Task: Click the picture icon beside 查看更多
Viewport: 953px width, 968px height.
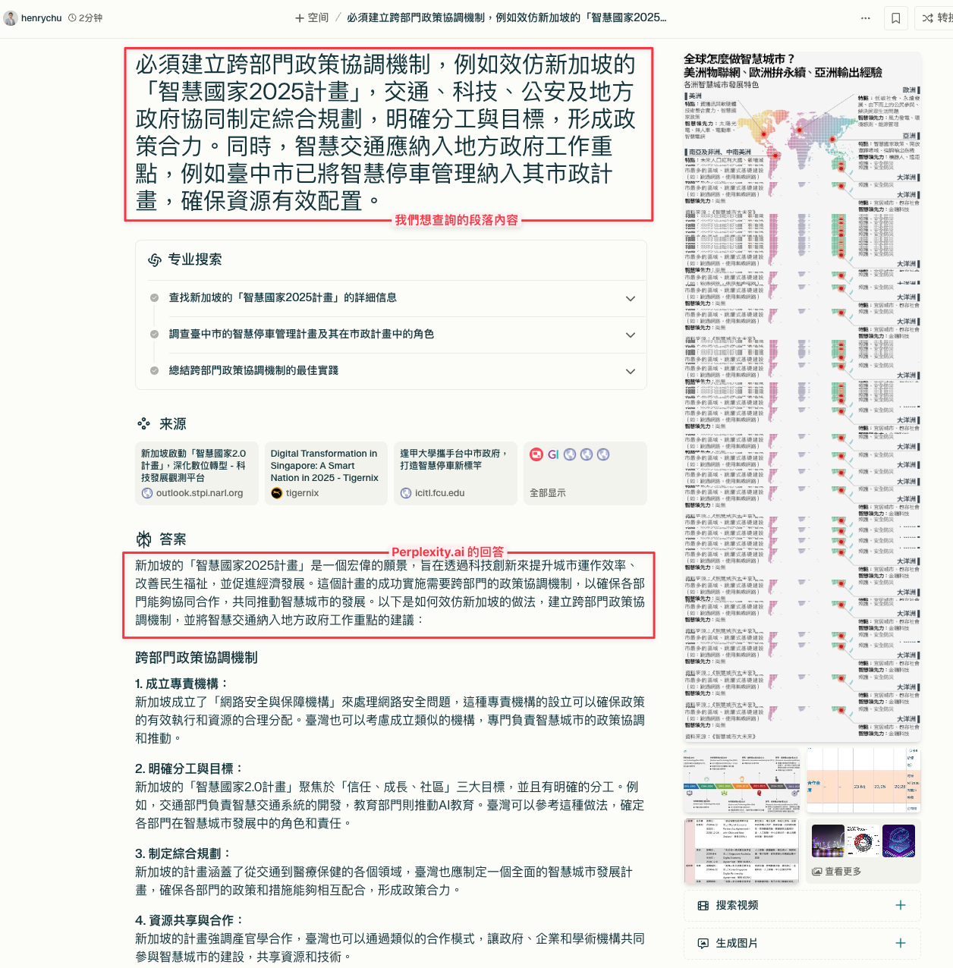Action: [x=817, y=872]
